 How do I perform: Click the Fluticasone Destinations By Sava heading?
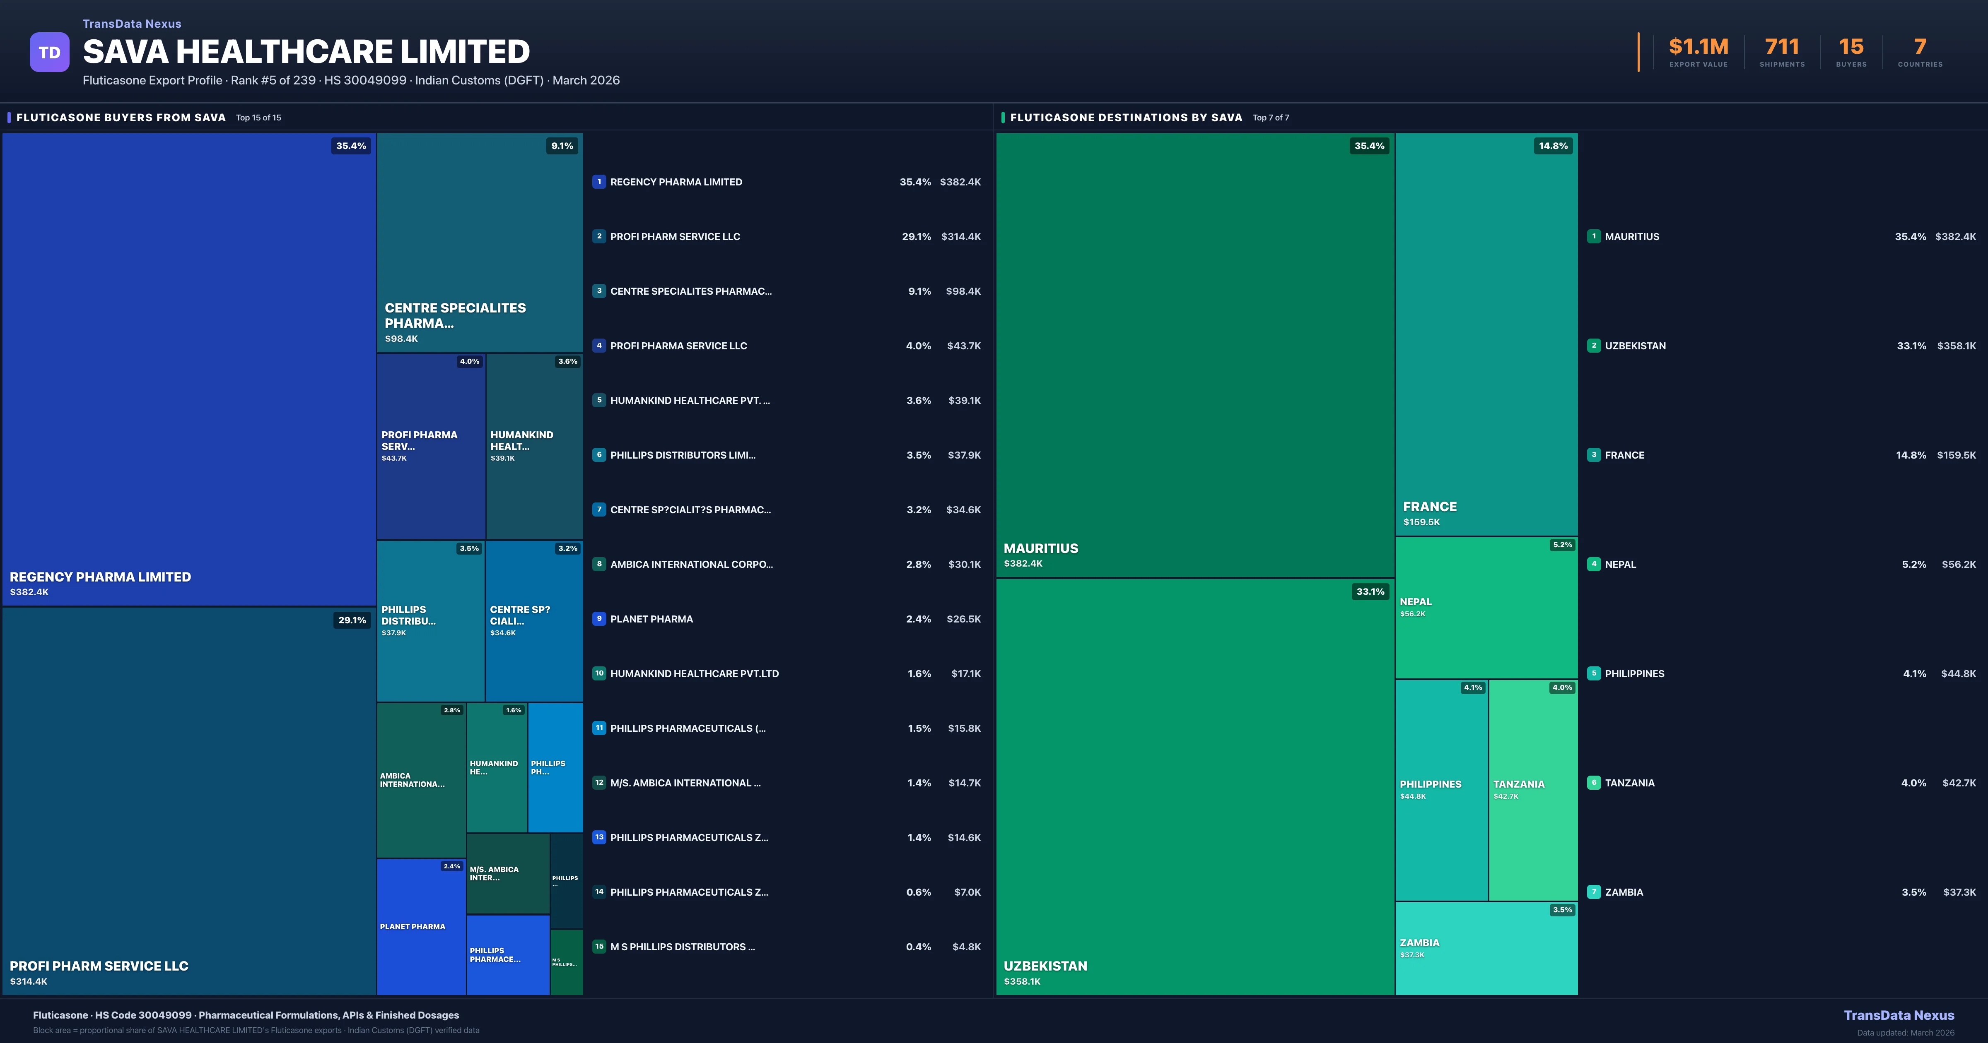1126,117
